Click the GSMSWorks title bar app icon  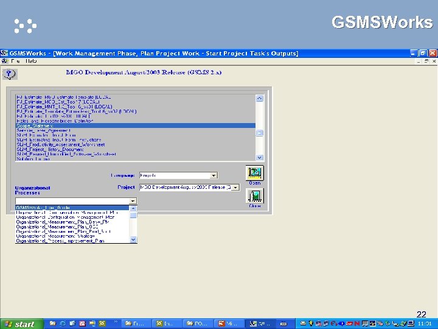click(4, 54)
